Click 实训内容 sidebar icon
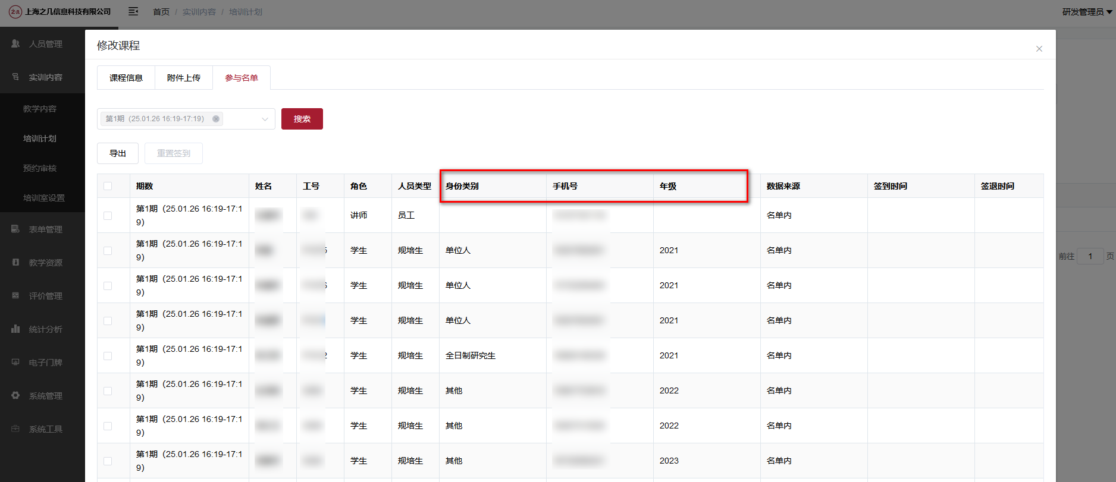 tap(15, 77)
